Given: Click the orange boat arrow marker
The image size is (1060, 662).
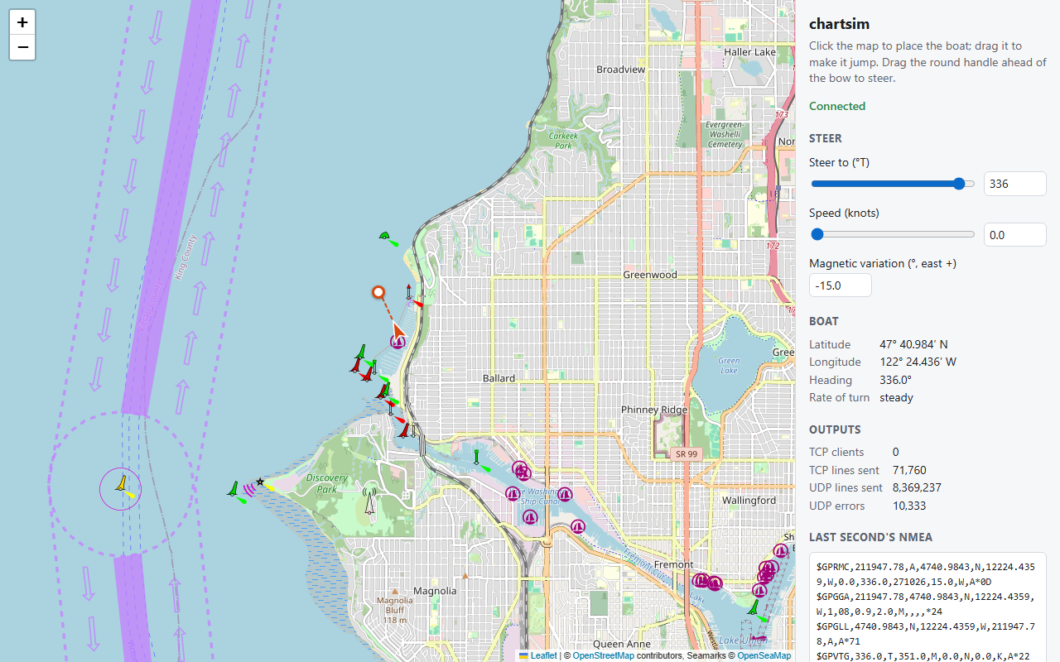Looking at the screenshot, I should (x=398, y=332).
